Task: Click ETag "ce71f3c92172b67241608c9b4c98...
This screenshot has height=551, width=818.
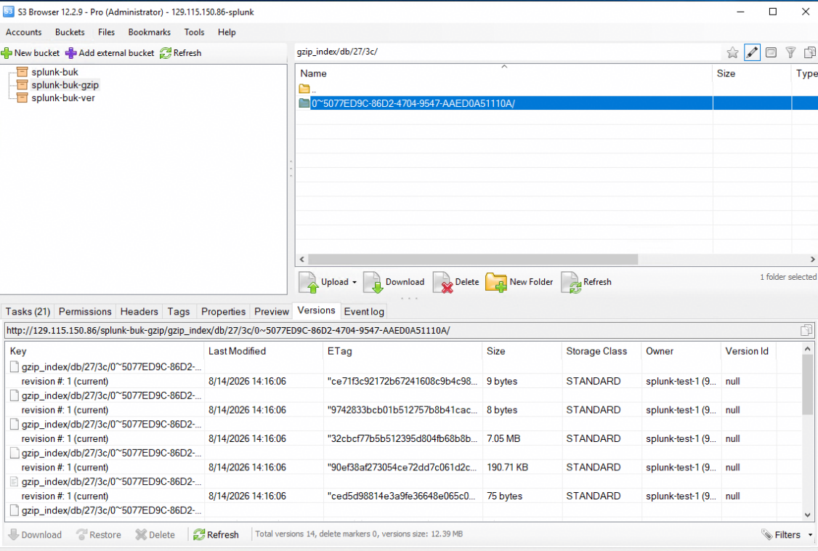Action: (402, 382)
